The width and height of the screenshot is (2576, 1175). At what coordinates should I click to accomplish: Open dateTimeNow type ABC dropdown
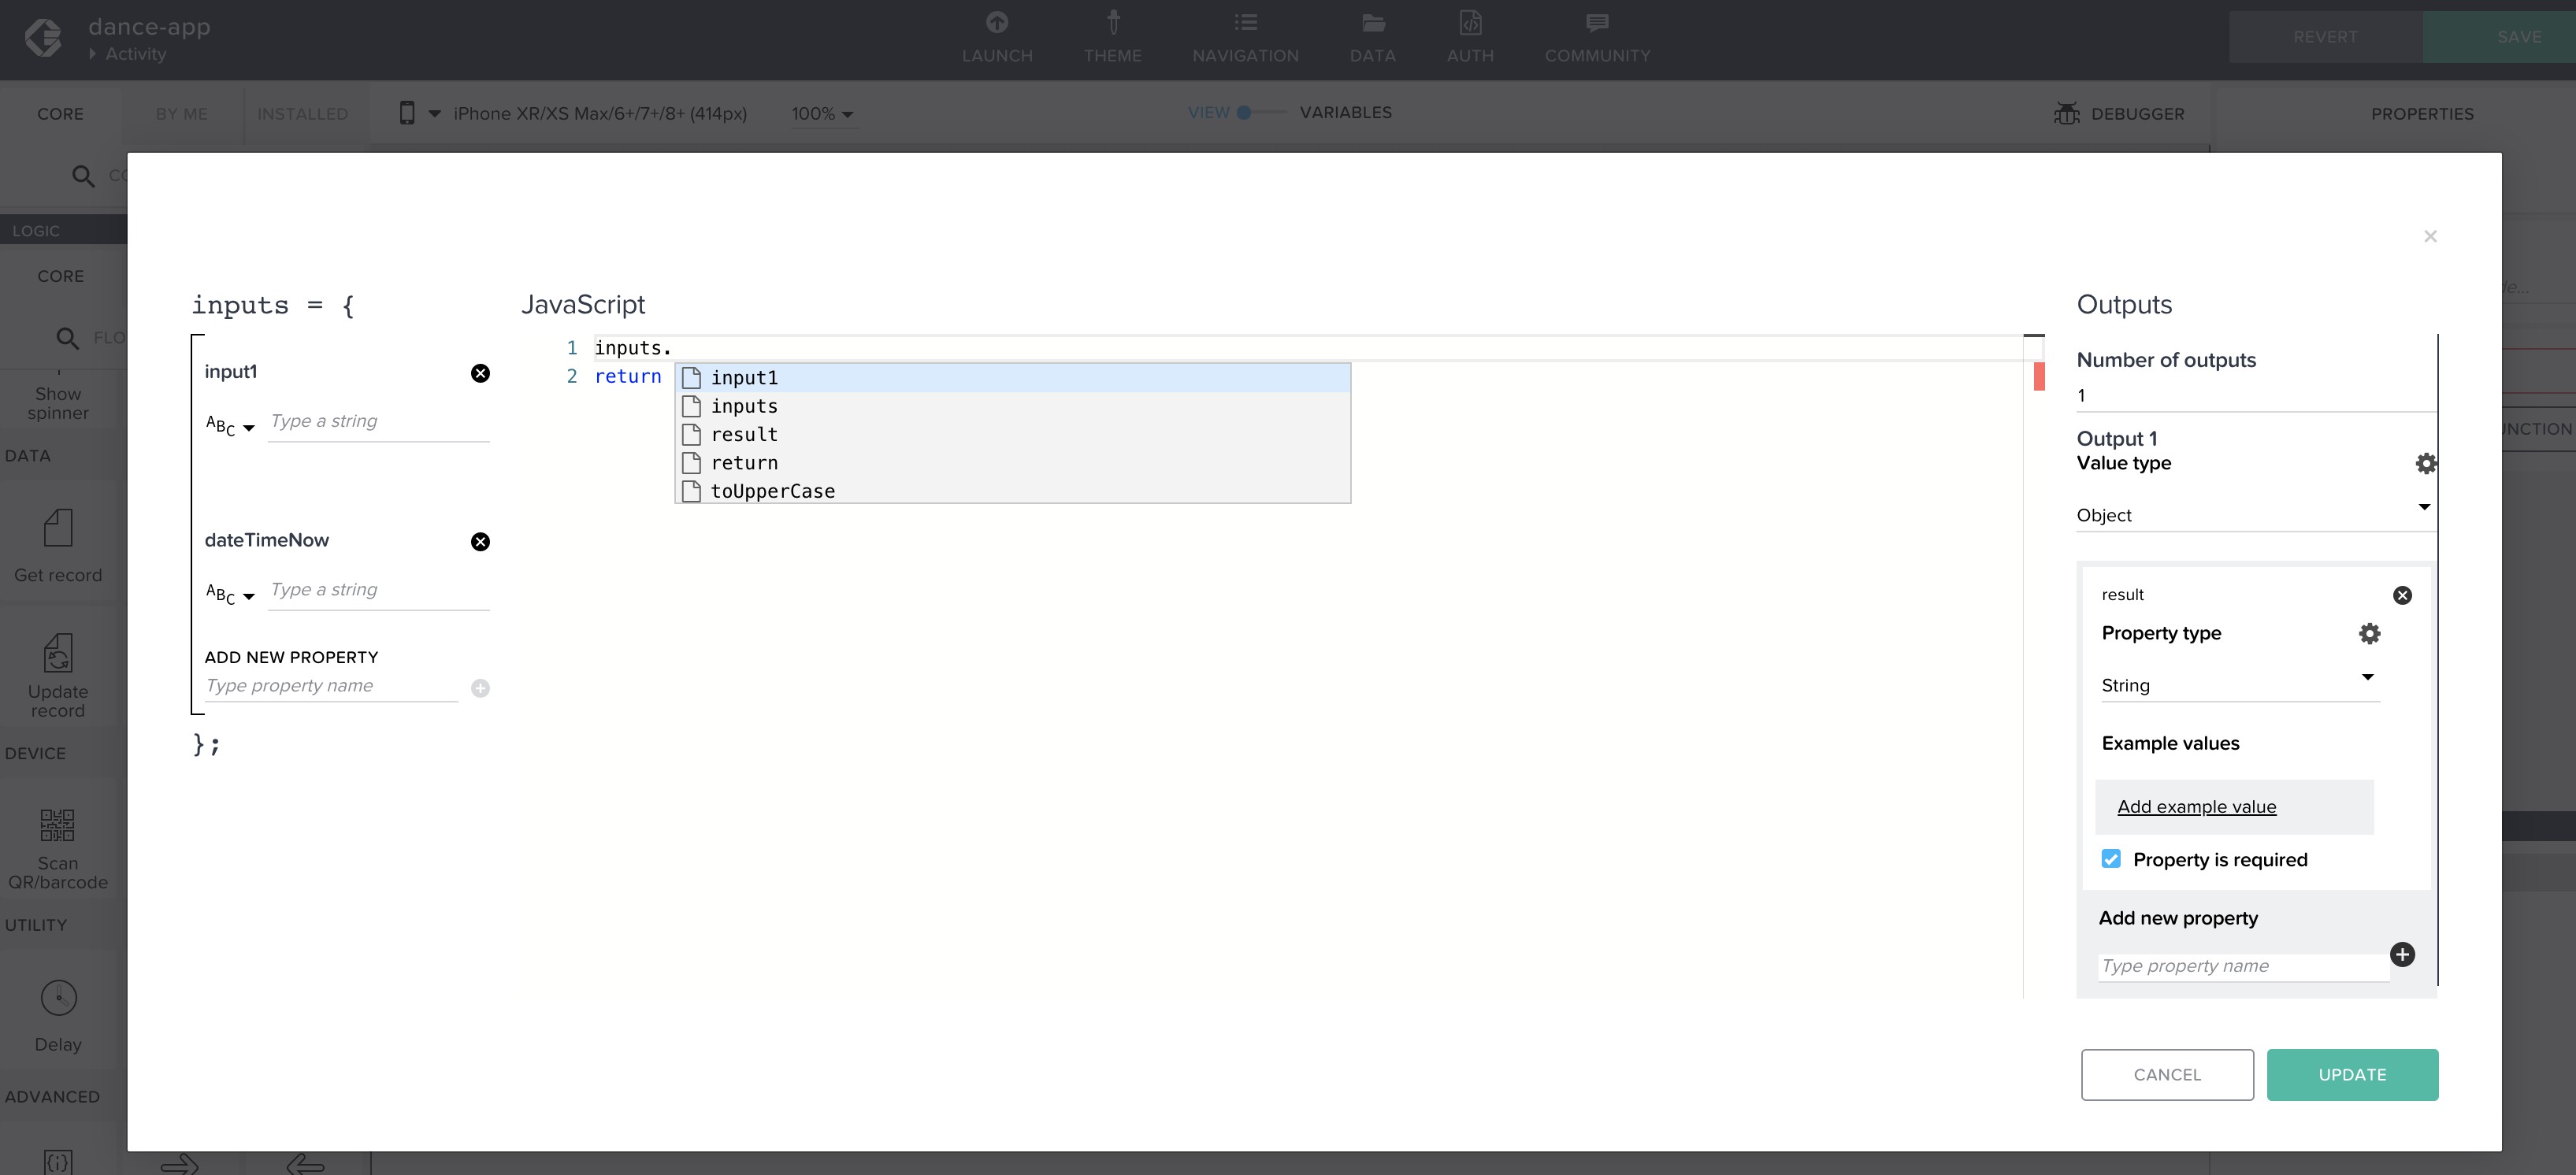(230, 594)
